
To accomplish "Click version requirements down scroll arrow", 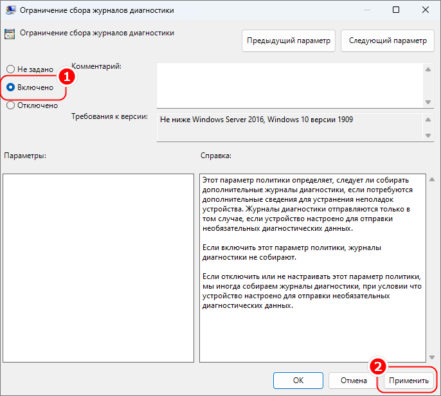I will click(x=428, y=136).
